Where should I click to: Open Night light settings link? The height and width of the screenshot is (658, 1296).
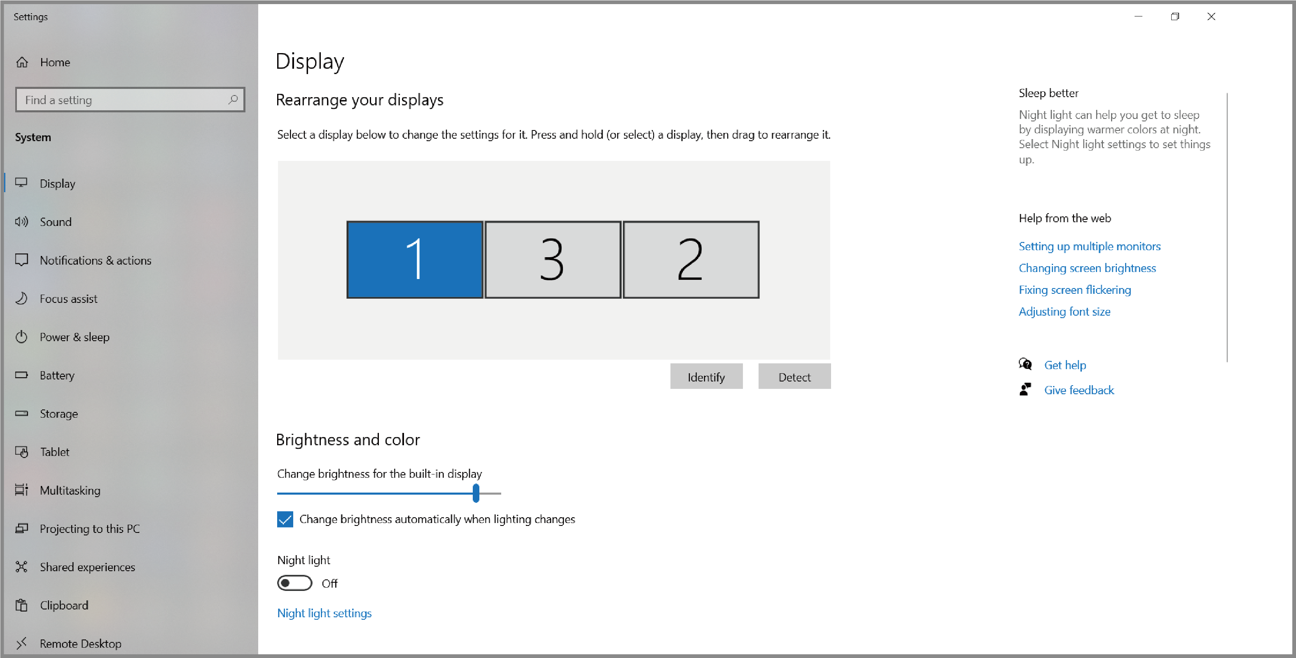tap(325, 613)
